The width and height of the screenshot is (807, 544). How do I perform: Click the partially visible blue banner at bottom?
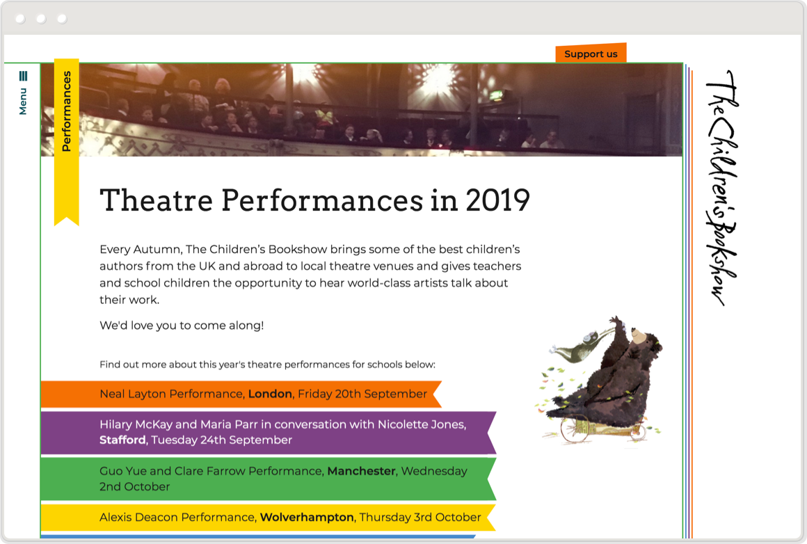coord(257,536)
